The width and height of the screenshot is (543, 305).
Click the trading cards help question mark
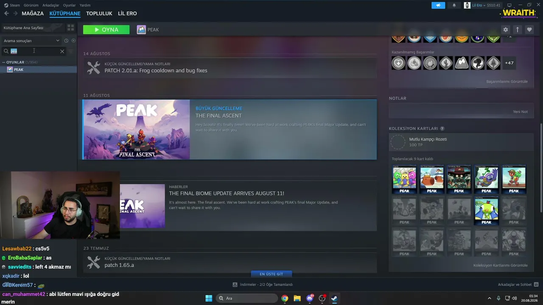pyautogui.click(x=442, y=128)
